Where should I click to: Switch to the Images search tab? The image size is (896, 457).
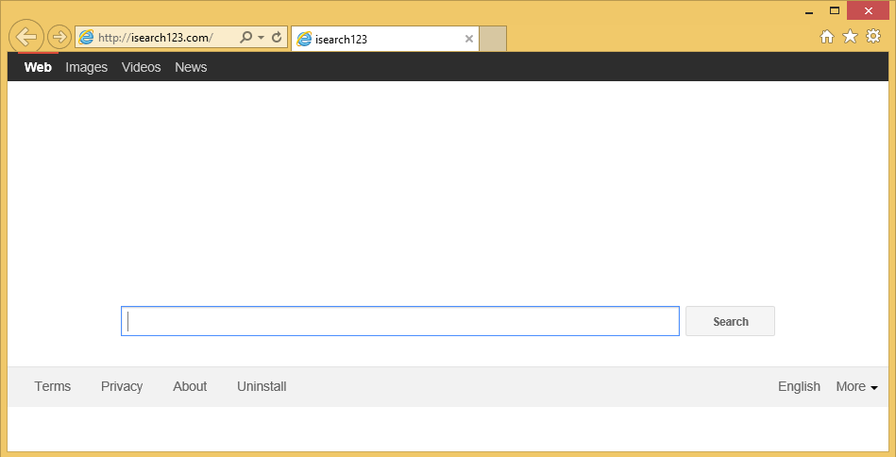pyautogui.click(x=86, y=67)
